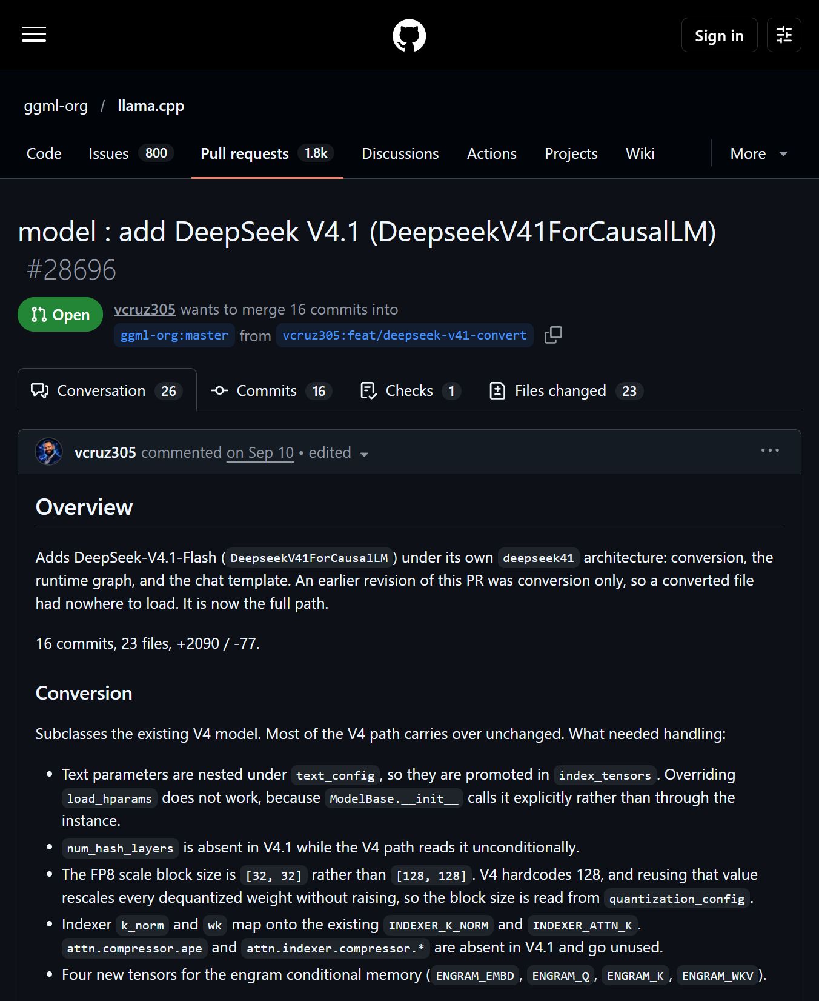Screen dimensions: 819x1001
Task: Open the Discussions tab
Action: 400,154
